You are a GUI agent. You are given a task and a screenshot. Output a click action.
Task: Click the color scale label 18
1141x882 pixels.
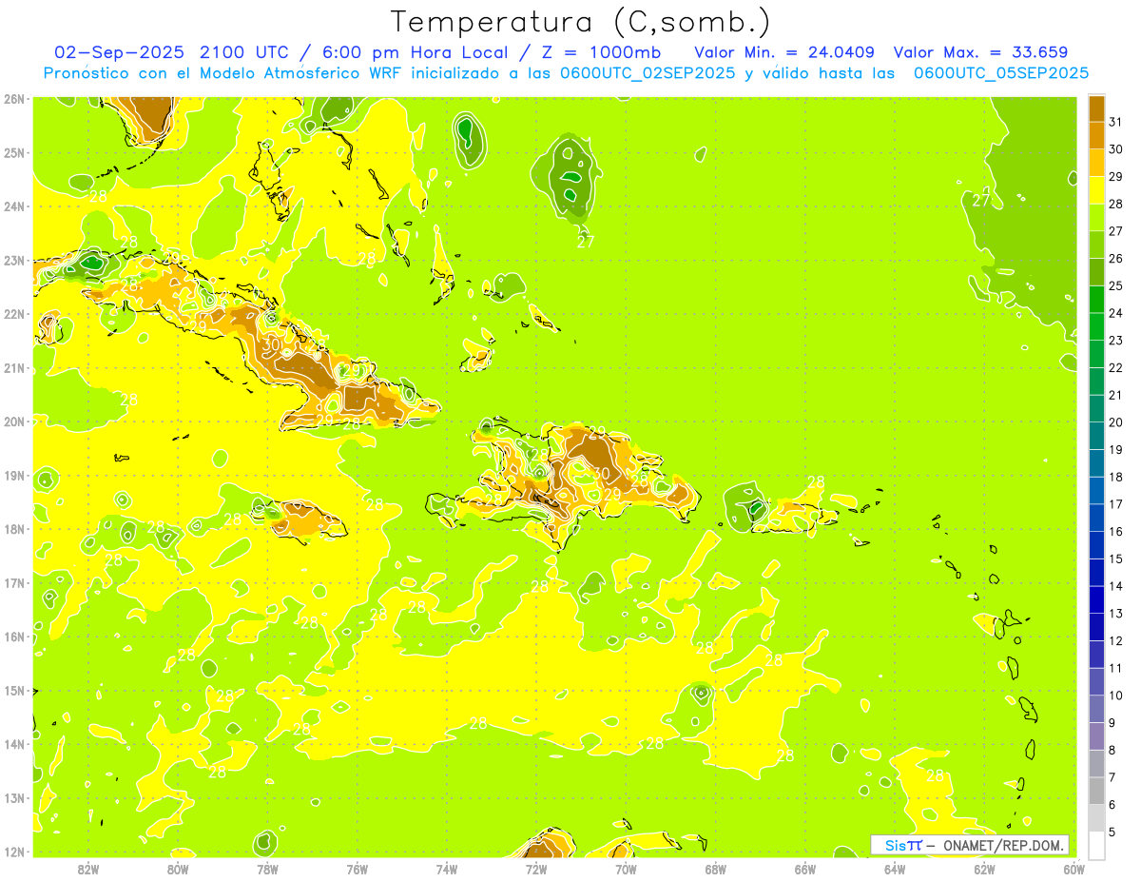[1116, 477]
